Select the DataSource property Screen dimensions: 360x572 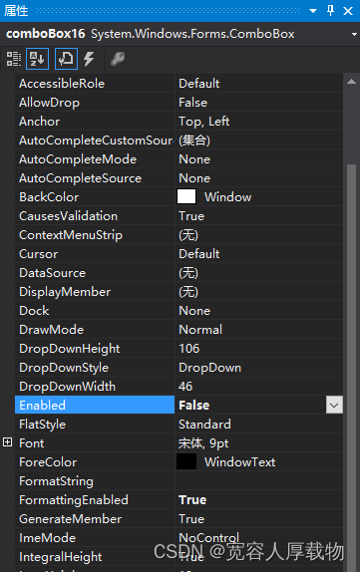click(53, 273)
